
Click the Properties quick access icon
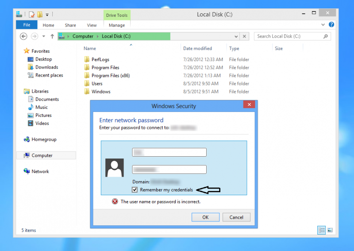32,15
